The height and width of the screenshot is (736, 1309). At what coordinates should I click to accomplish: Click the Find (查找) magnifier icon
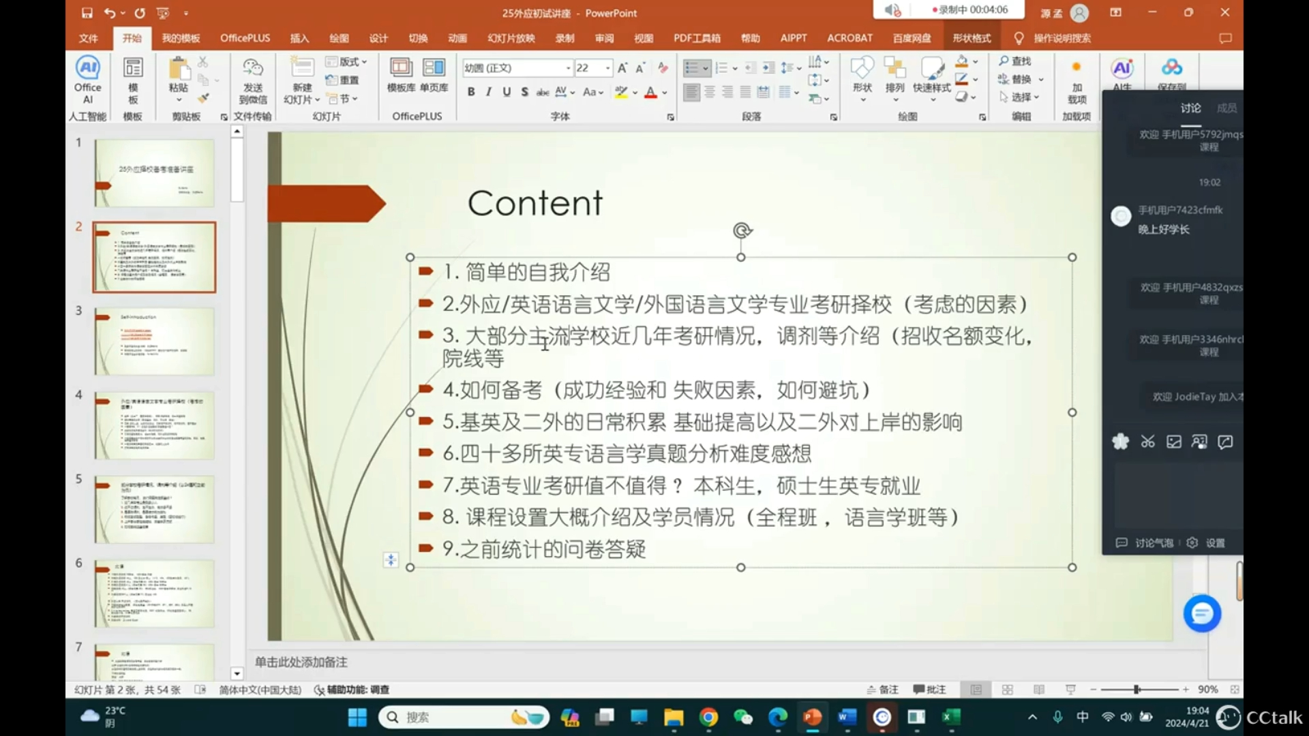point(1004,61)
